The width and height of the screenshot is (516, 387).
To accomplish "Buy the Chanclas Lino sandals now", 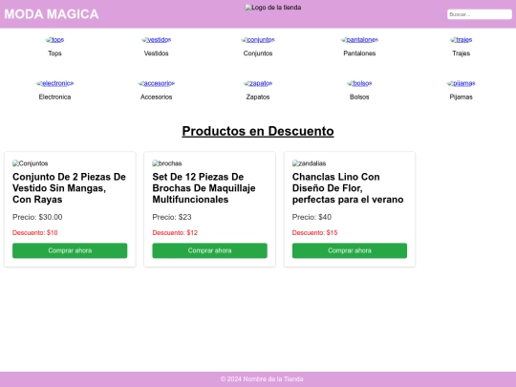I will 350,250.
